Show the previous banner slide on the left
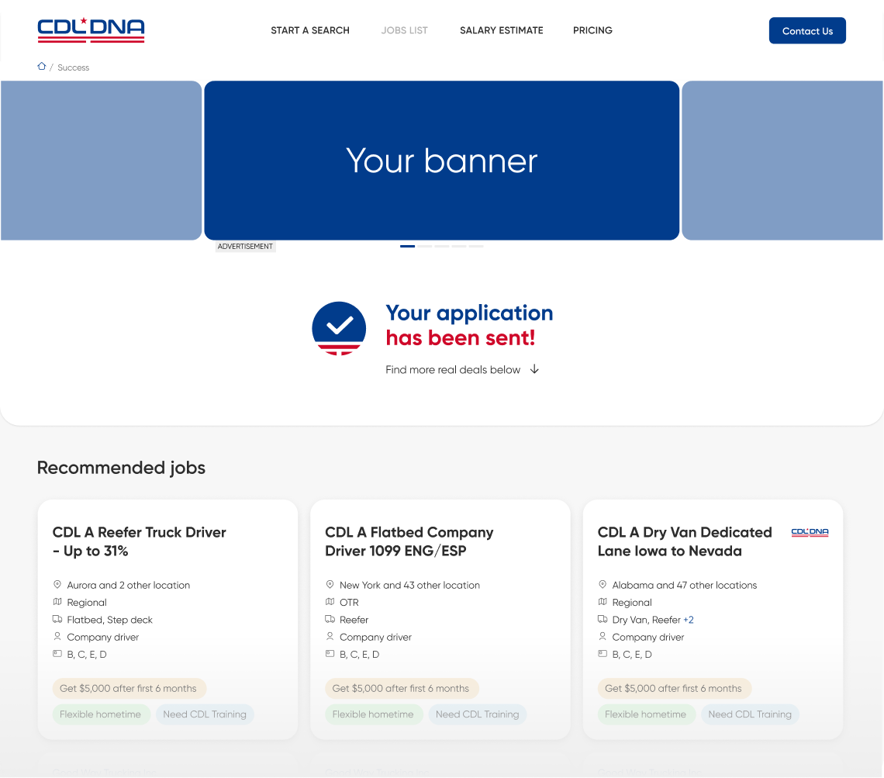 (x=101, y=161)
